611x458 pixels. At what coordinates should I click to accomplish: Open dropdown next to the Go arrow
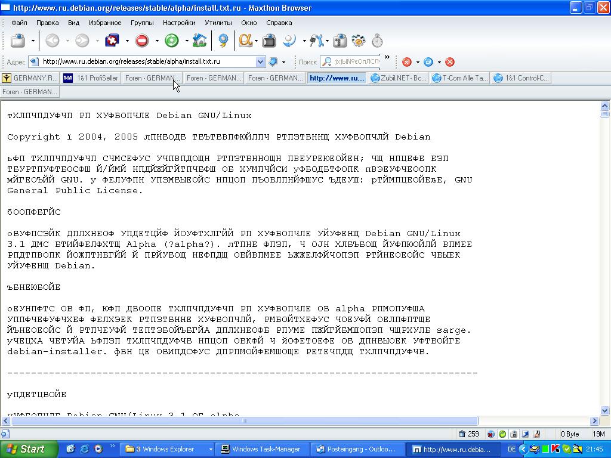pyautogui.click(x=283, y=62)
